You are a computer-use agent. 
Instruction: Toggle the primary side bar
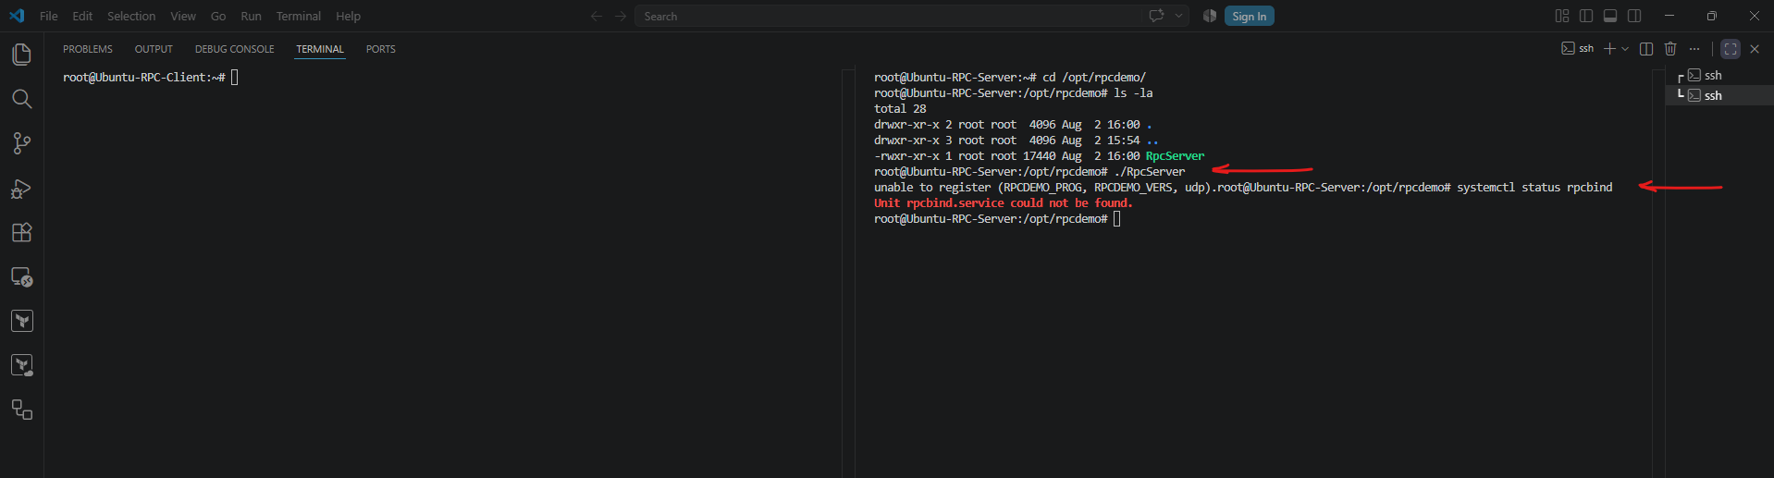[x=1586, y=16]
